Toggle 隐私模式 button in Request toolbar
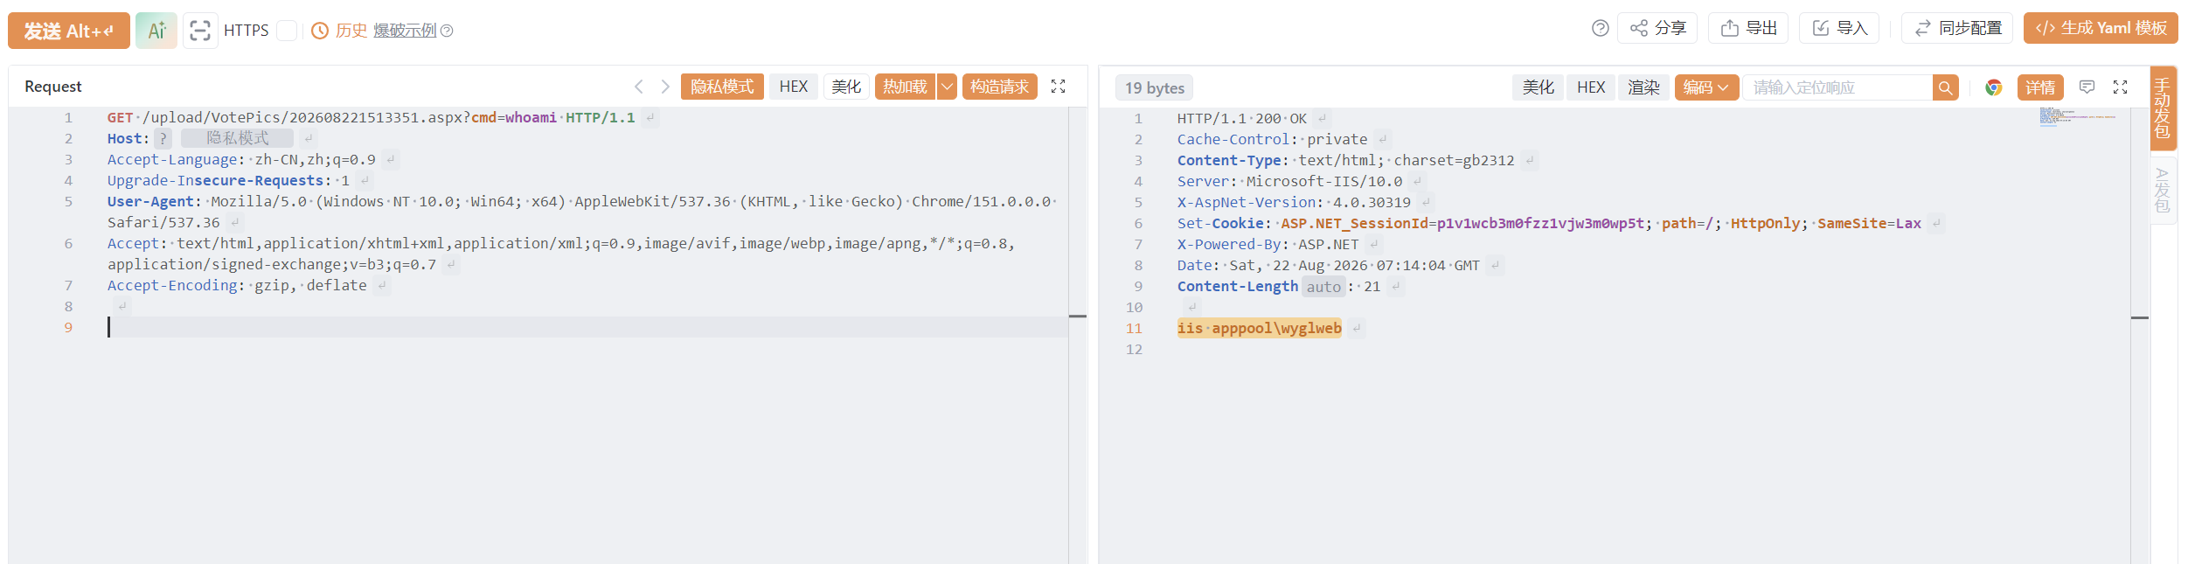Image resolution: width=2188 pixels, height=564 pixels. (722, 87)
